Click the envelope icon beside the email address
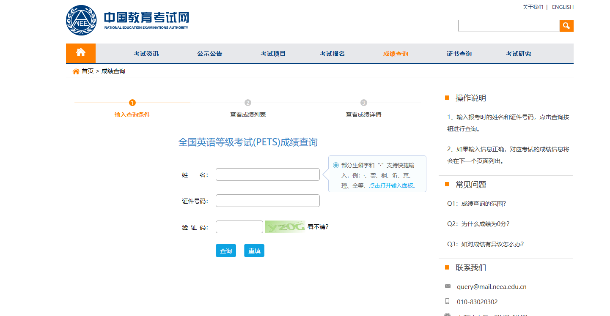The width and height of the screenshot is (610, 316). point(448,286)
